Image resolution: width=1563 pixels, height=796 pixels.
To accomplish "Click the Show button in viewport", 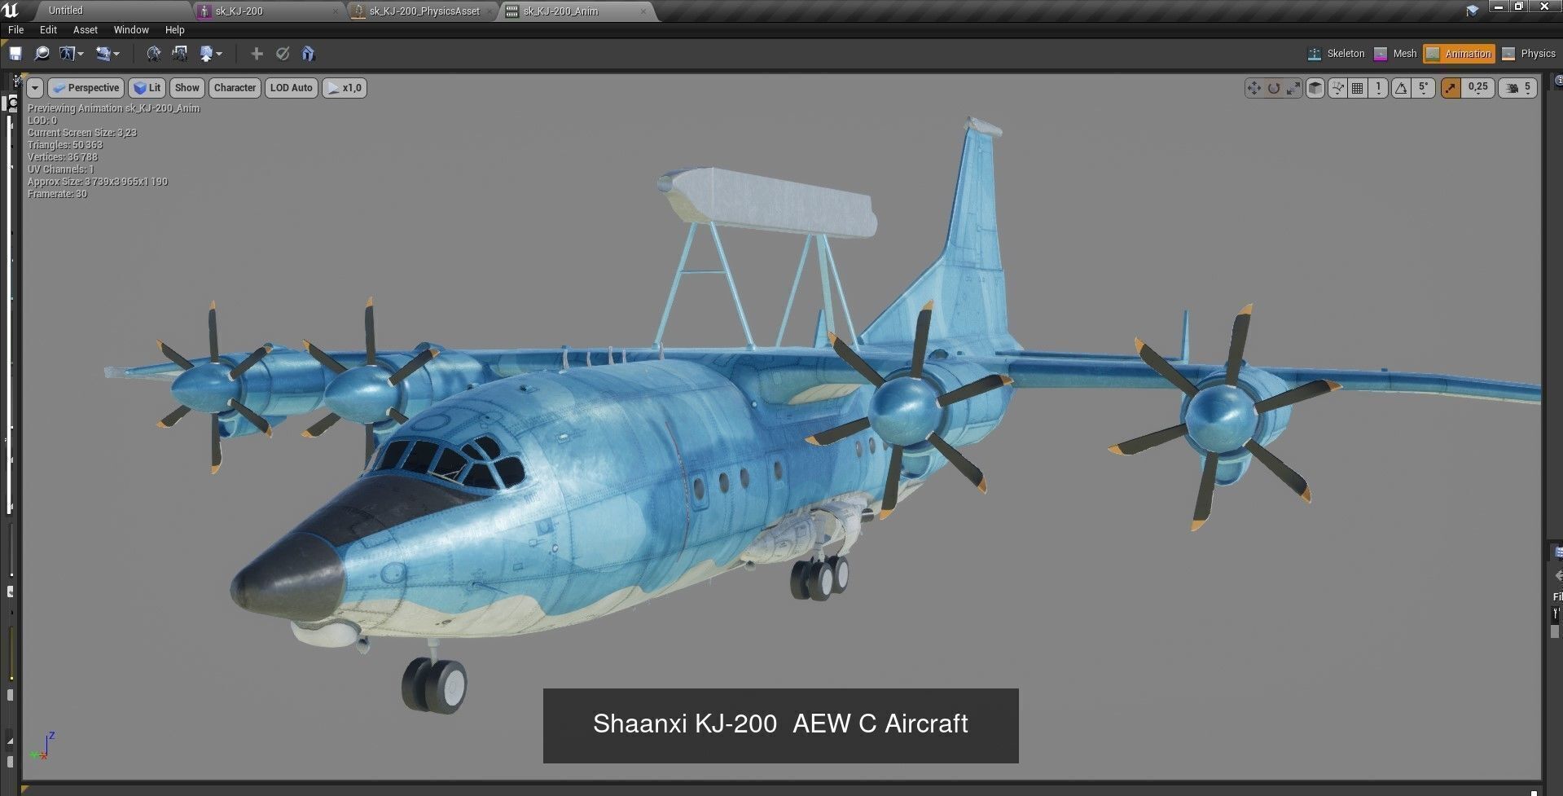I will coord(187,88).
